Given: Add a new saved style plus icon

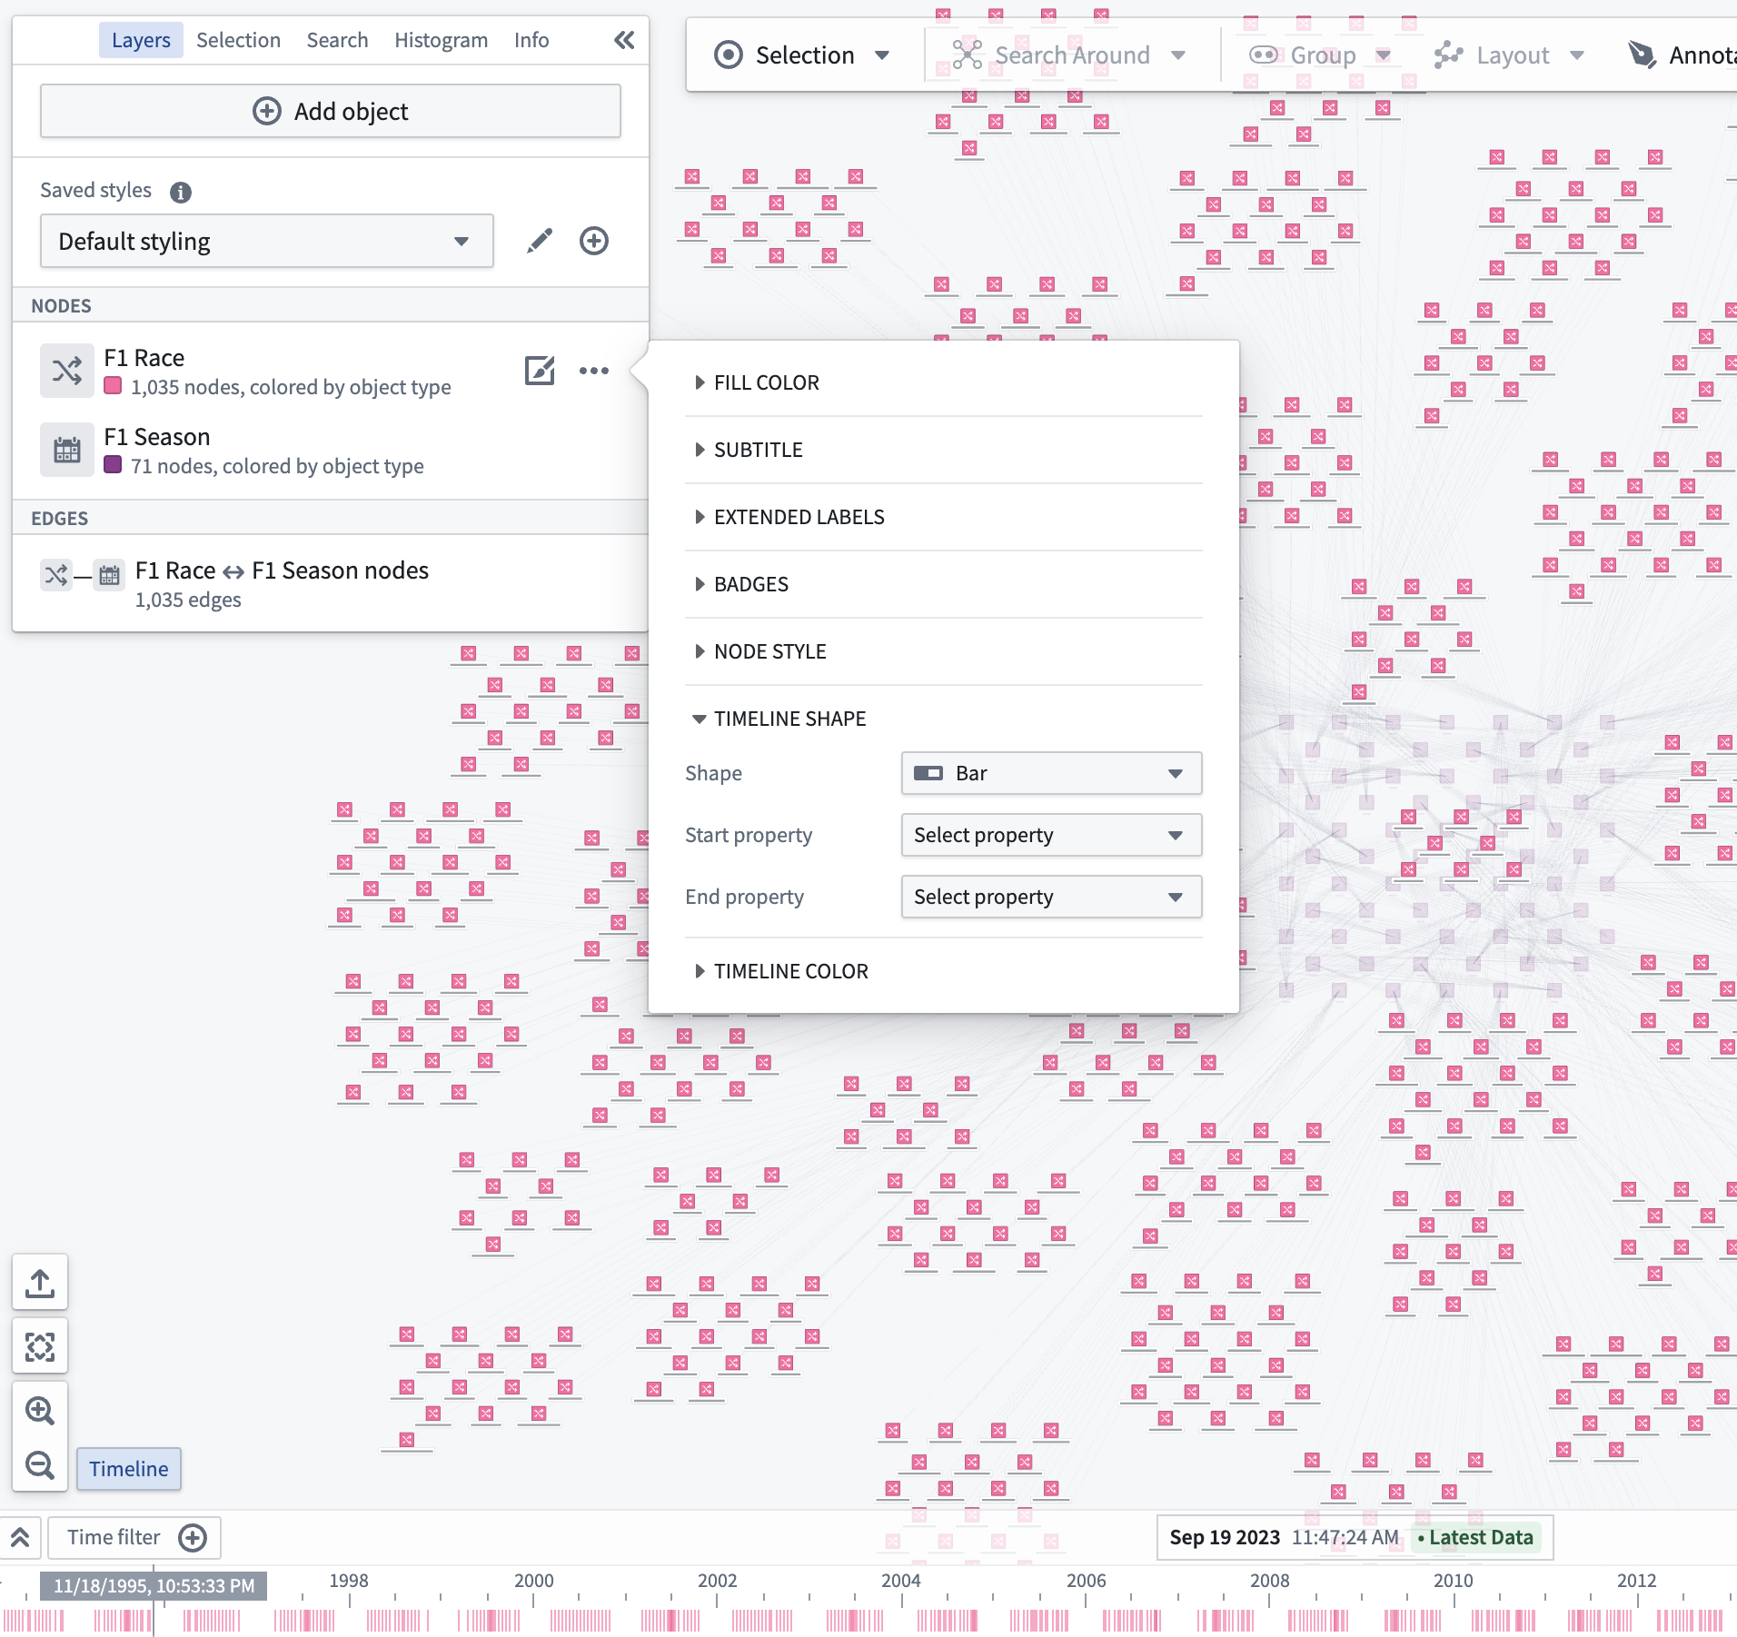Looking at the screenshot, I should click(x=594, y=241).
